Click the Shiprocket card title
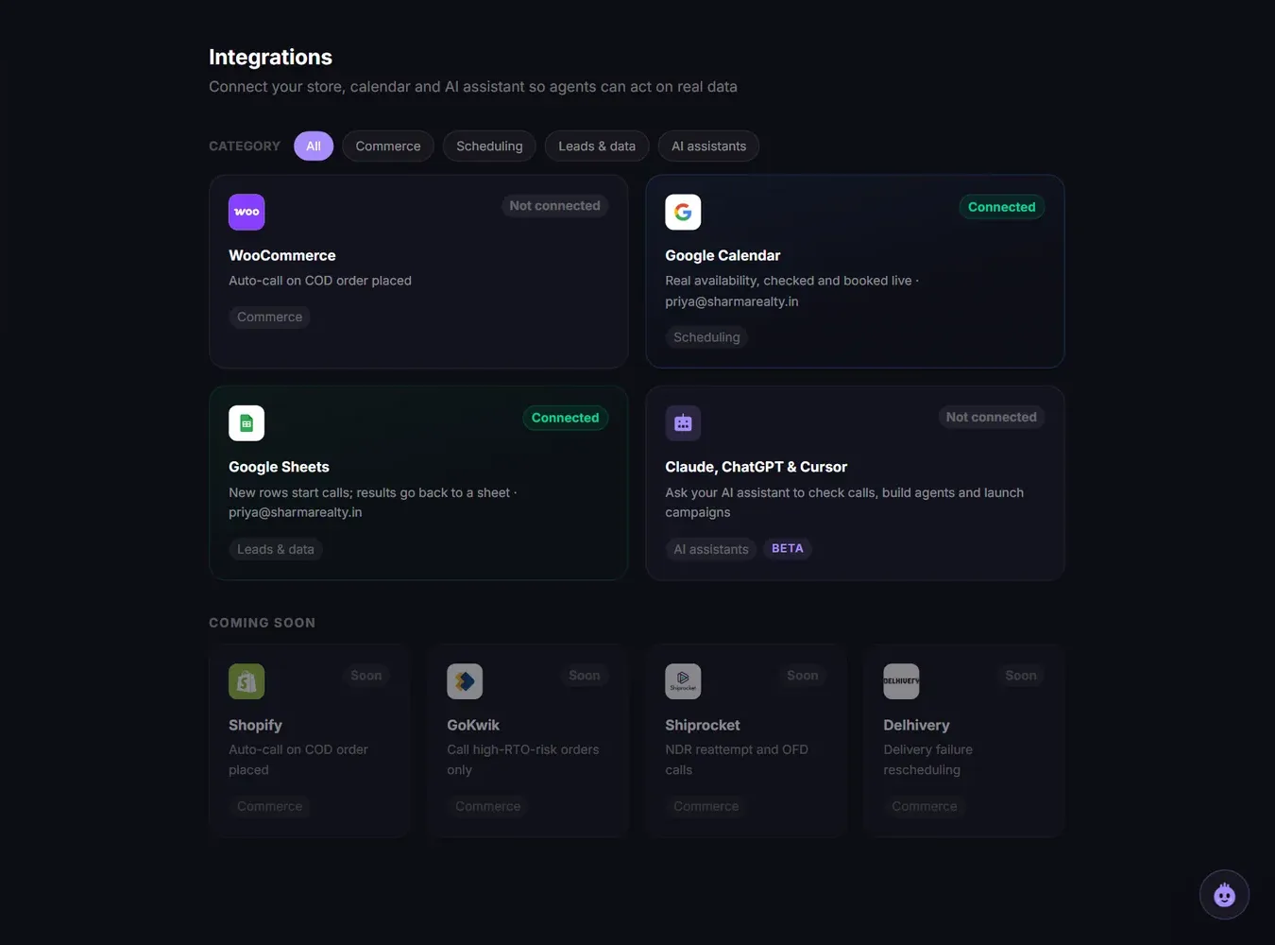 (703, 725)
